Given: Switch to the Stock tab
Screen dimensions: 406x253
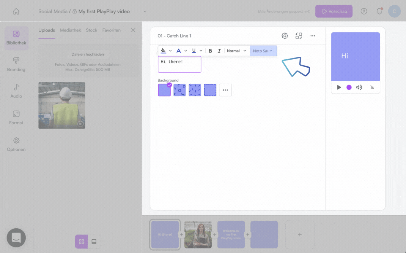Looking at the screenshot, I should click(x=92, y=30).
